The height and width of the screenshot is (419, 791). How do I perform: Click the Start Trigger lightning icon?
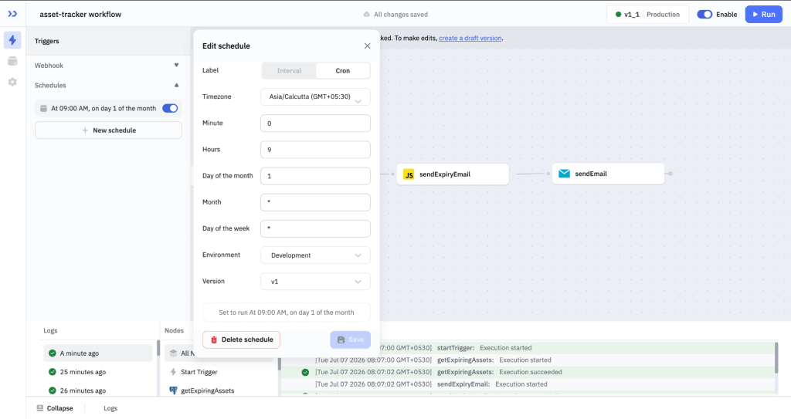pos(173,372)
